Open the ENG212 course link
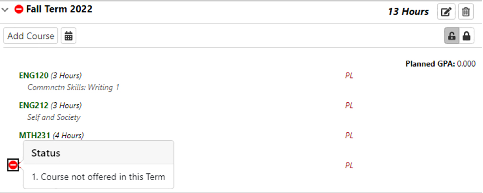 click(x=34, y=105)
